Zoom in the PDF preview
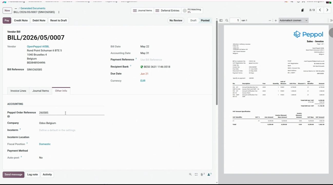 [276, 20]
